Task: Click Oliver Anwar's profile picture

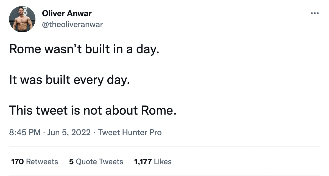Action: (22, 19)
